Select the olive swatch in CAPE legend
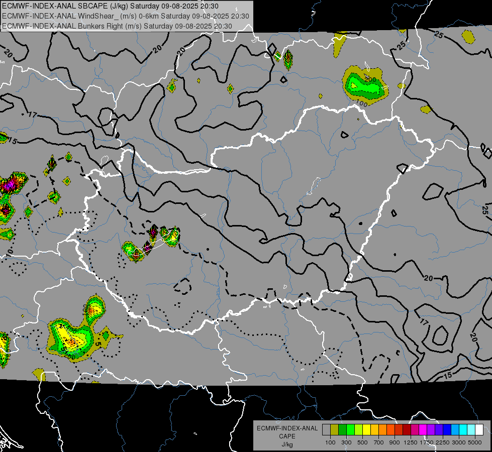Viewport: 492px width, 452px height. (334, 430)
